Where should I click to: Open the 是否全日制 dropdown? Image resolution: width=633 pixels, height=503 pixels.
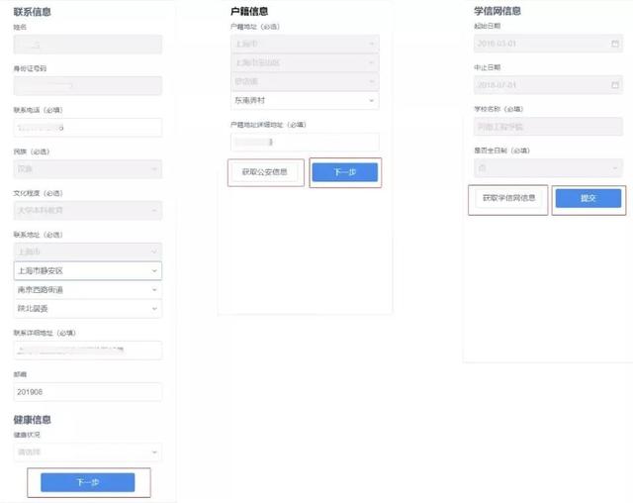[548, 168]
